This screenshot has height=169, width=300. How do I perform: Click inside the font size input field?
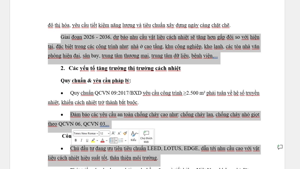[102, 133]
